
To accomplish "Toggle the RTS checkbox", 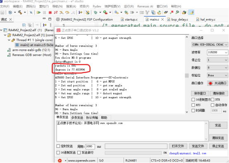I will 193,105.
